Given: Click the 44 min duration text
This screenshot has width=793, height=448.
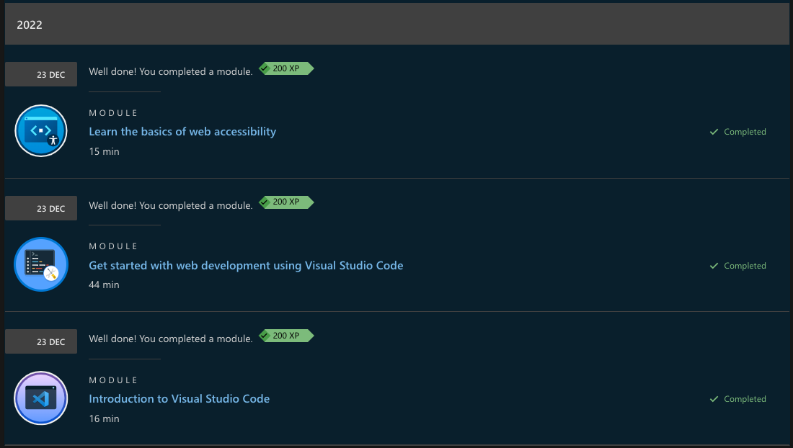Looking at the screenshot, I should (x=104, y=285).
